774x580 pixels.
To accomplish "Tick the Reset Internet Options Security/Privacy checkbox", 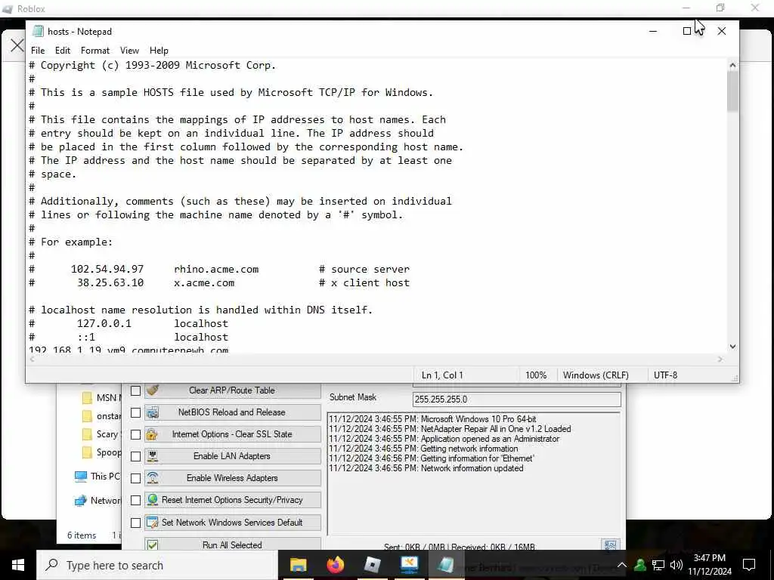I will coord(135,500).
